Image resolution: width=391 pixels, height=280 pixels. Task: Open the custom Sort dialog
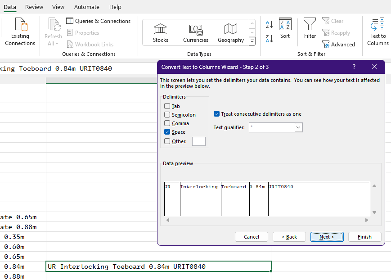coord(285,28)
